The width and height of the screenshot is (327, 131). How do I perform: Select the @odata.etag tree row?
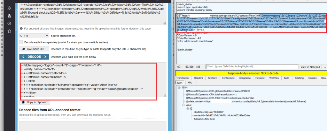click(x=209, y=112)
